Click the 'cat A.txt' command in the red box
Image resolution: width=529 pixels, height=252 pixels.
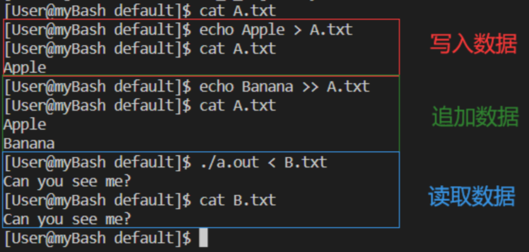pos(238,49)
